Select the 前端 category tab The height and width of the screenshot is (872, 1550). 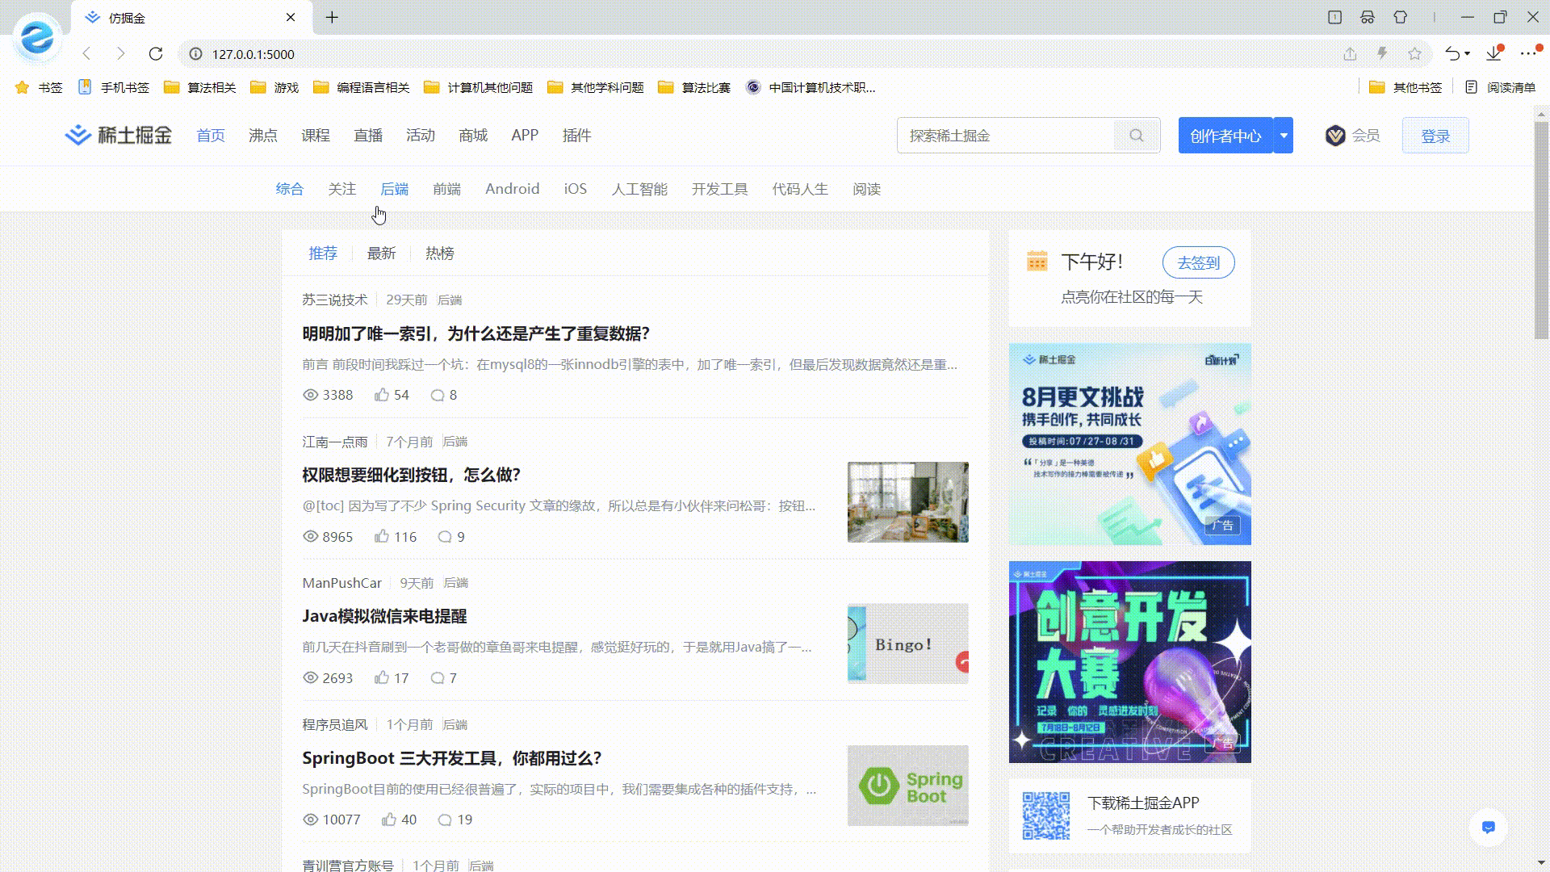pyautogui.click(x=446, y=189)
